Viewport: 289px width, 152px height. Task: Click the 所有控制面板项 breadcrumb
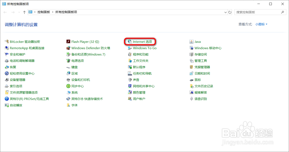tap(66, 12)
